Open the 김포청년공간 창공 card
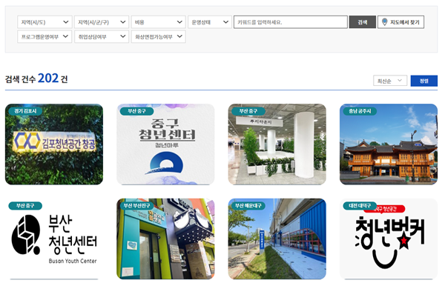Viewport: 445px width, 283px height. pyautogui.click(x=54, y=144)
